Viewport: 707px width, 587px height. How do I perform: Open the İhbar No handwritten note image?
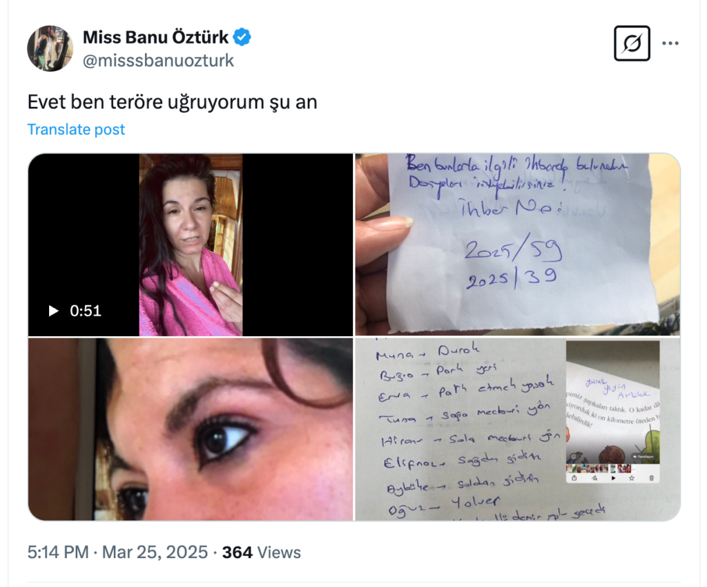coord(518,244)
